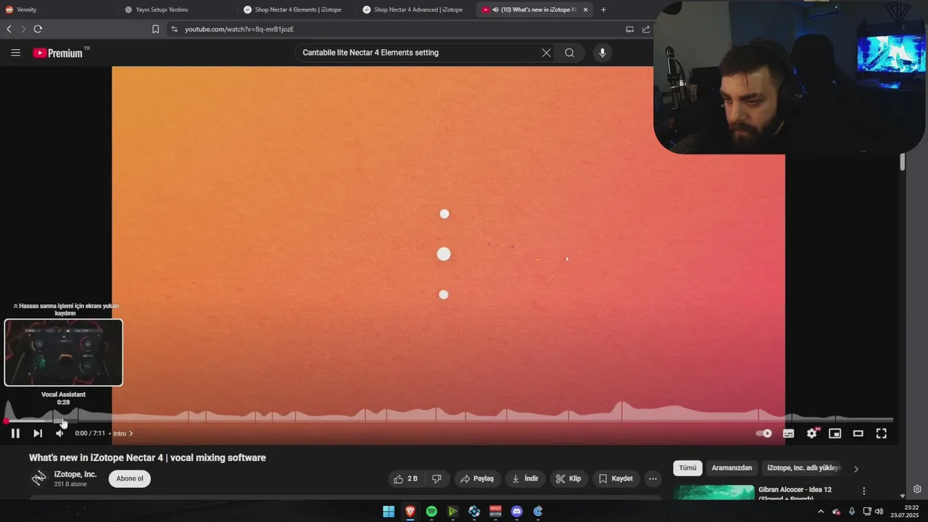This screenshot has height=522, width=928.
Task: Reload the current page
Action: point(38,29)
